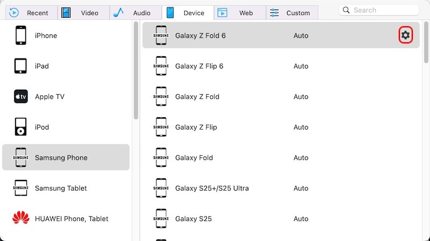The height and width of the screenshot is (241, 430).
Task: Go to the Custom tab
Action: coord(291,12)
